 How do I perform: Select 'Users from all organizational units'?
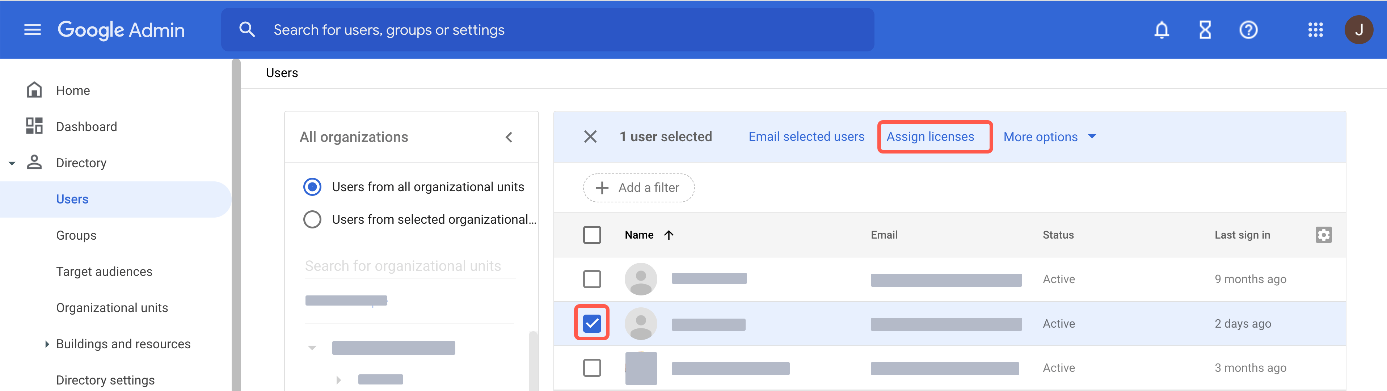pos(312,186)
